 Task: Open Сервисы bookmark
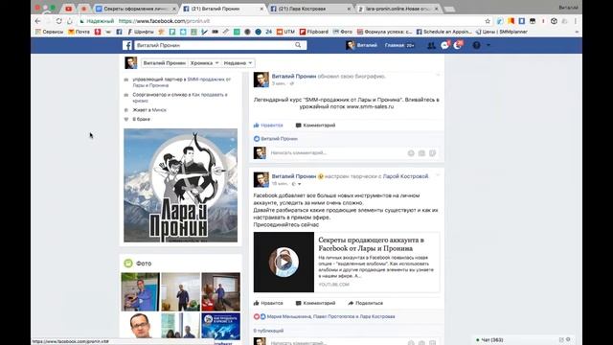49,32
